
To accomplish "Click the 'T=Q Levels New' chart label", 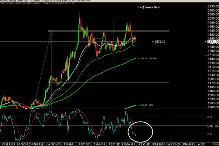I will pos(149,7).
